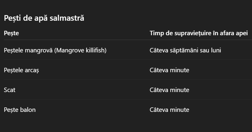Click "Câteva minute" in the Peștele arcaș row
The height and width of the screenshot is (132, 252).
(x=169, y=70)
